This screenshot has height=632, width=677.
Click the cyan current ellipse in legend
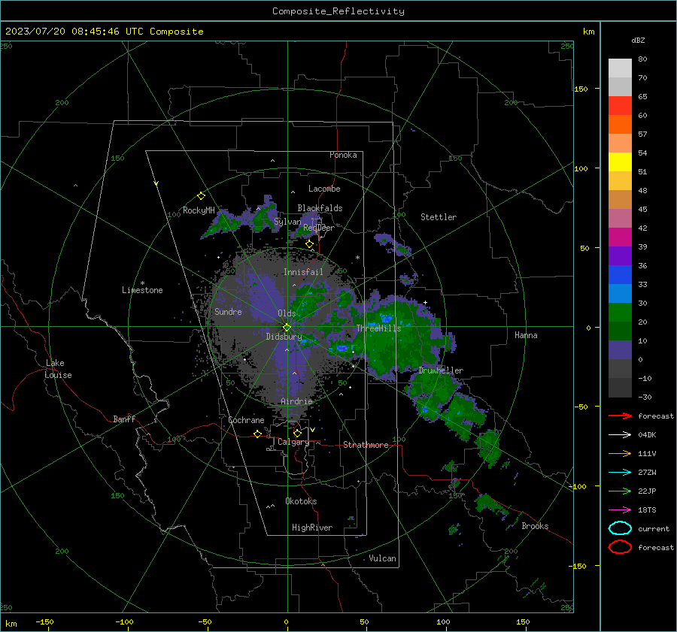(x=620, y=528)
